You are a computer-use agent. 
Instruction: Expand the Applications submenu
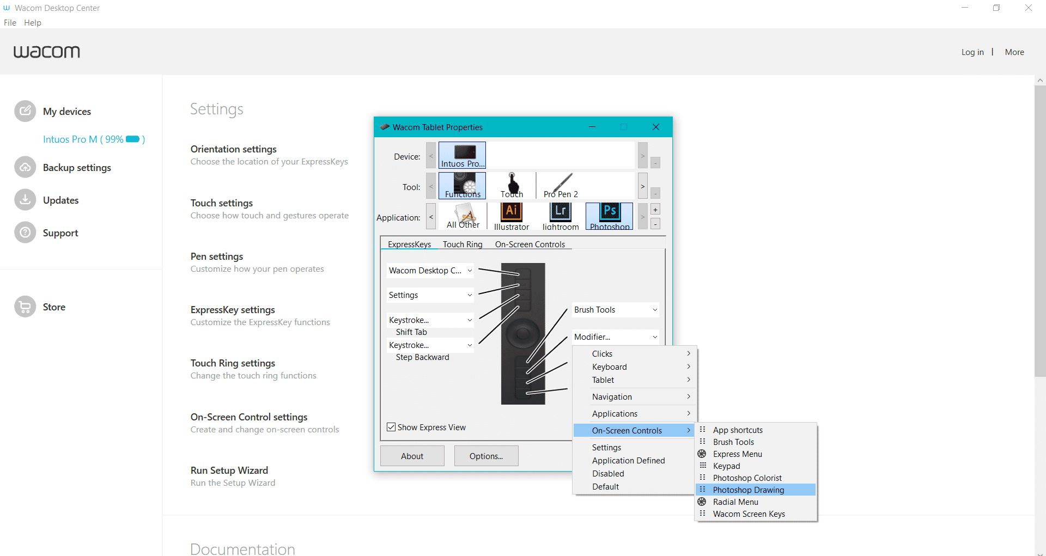click(x=634, y=414)
